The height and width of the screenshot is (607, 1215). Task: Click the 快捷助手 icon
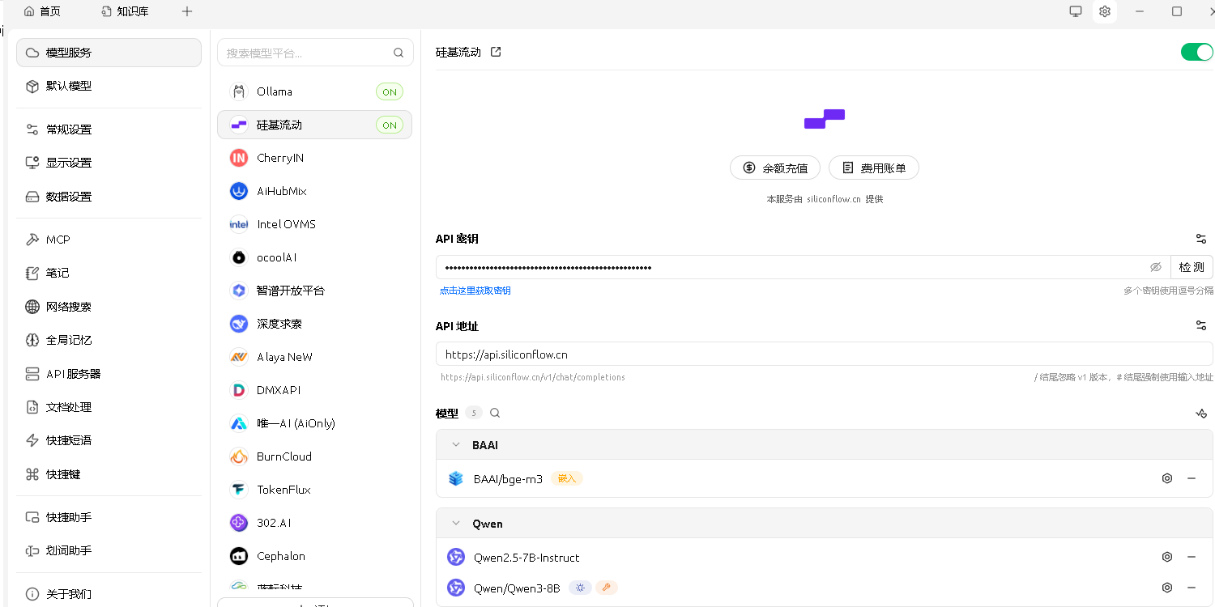(x=32, y=517)
